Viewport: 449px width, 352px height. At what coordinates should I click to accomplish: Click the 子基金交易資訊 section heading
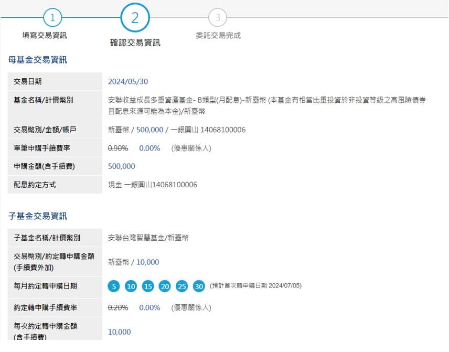click(38, 216)
